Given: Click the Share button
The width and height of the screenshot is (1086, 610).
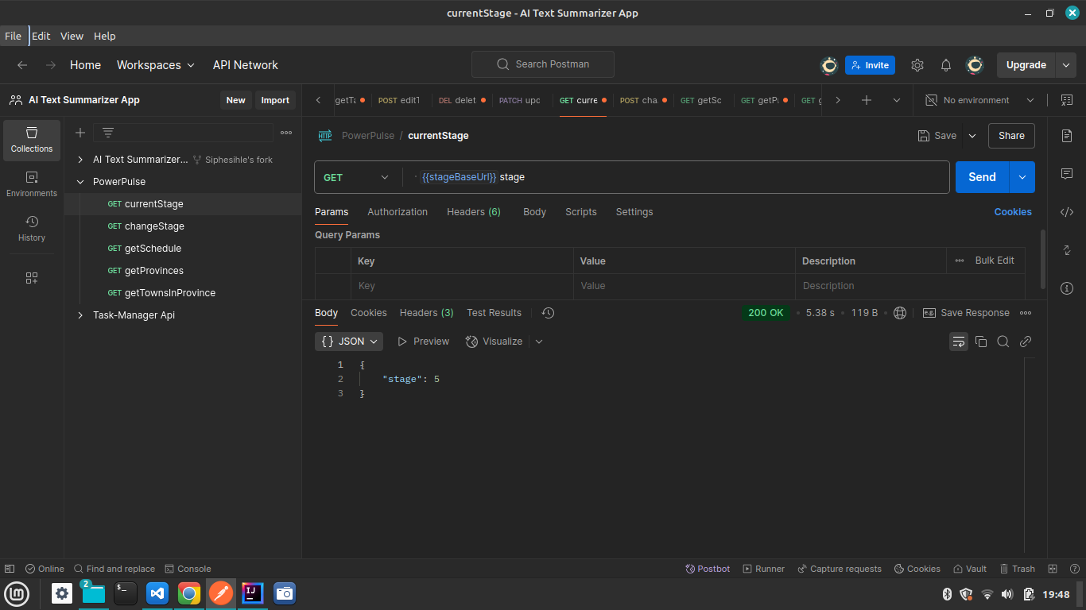Looking at the screenshot, I should point(1011,136).
